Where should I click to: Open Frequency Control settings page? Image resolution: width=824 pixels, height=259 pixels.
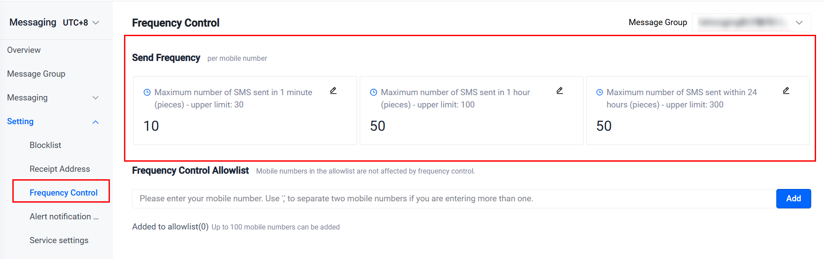64,193
